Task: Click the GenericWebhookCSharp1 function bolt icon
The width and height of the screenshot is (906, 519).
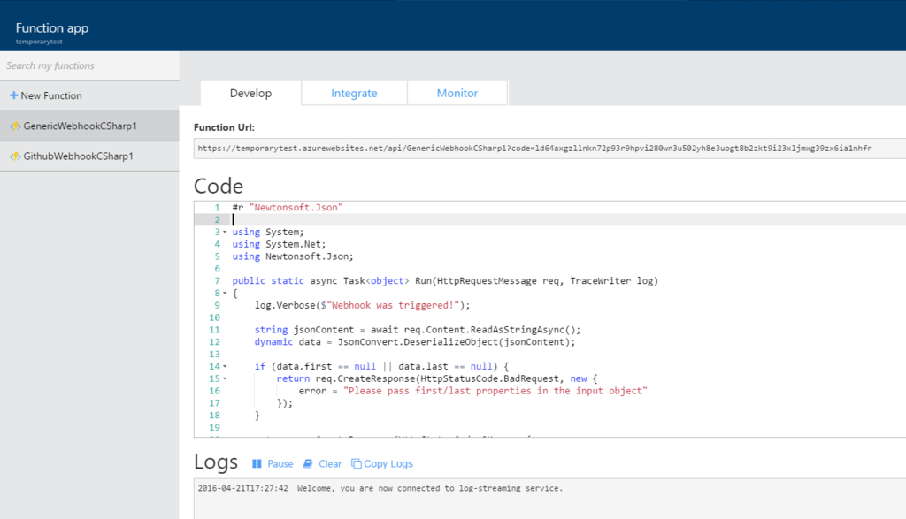Action: tap(15, 126)
